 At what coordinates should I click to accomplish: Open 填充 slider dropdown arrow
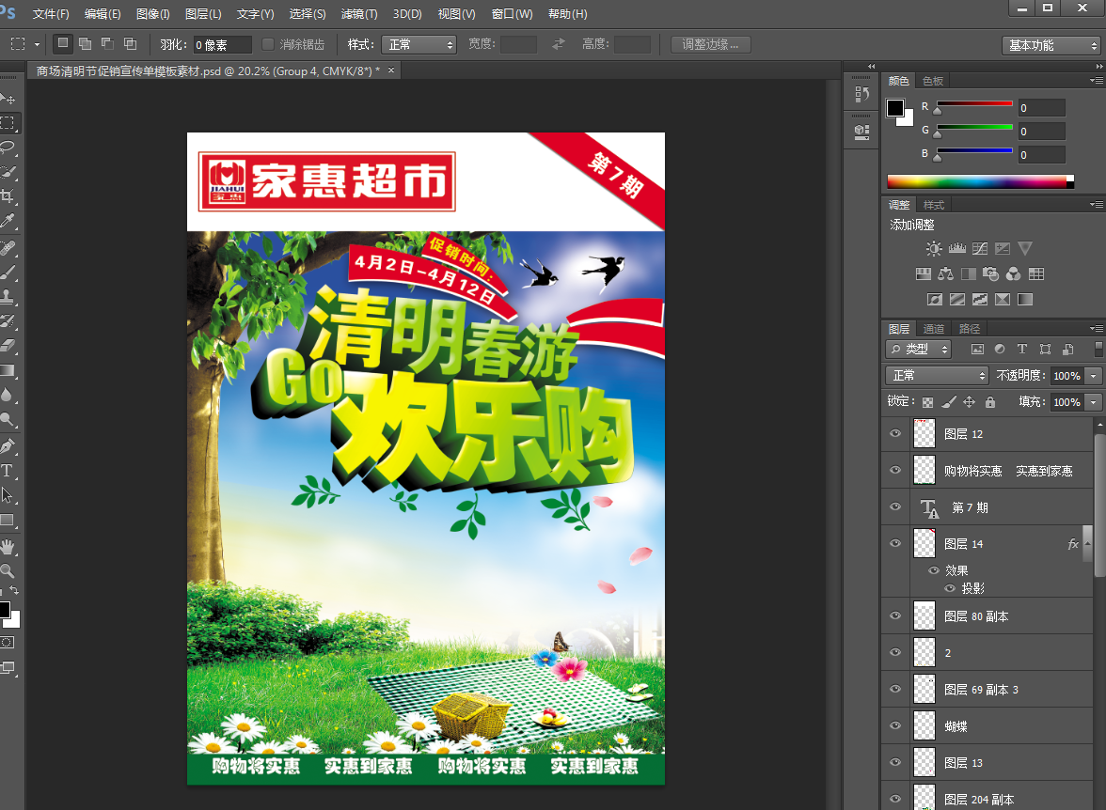pyautogui.click(x=1093, y=402)
